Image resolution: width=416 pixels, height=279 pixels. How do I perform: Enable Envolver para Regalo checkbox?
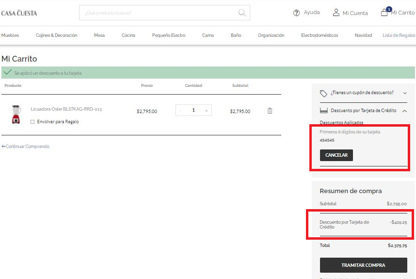32,122
